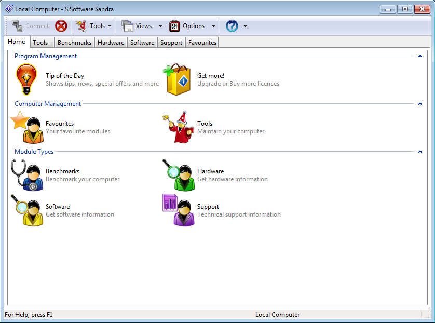Click the Options label in the toolbar
435x323 pixels.
(x=194, y=26)
